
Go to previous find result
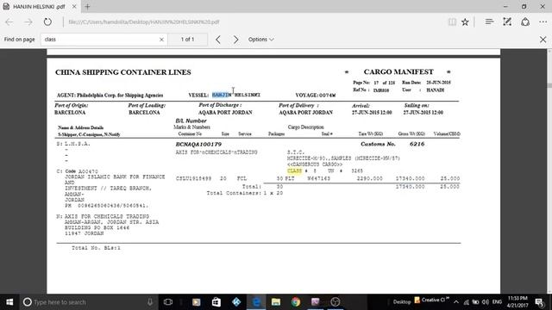point(218,40)
